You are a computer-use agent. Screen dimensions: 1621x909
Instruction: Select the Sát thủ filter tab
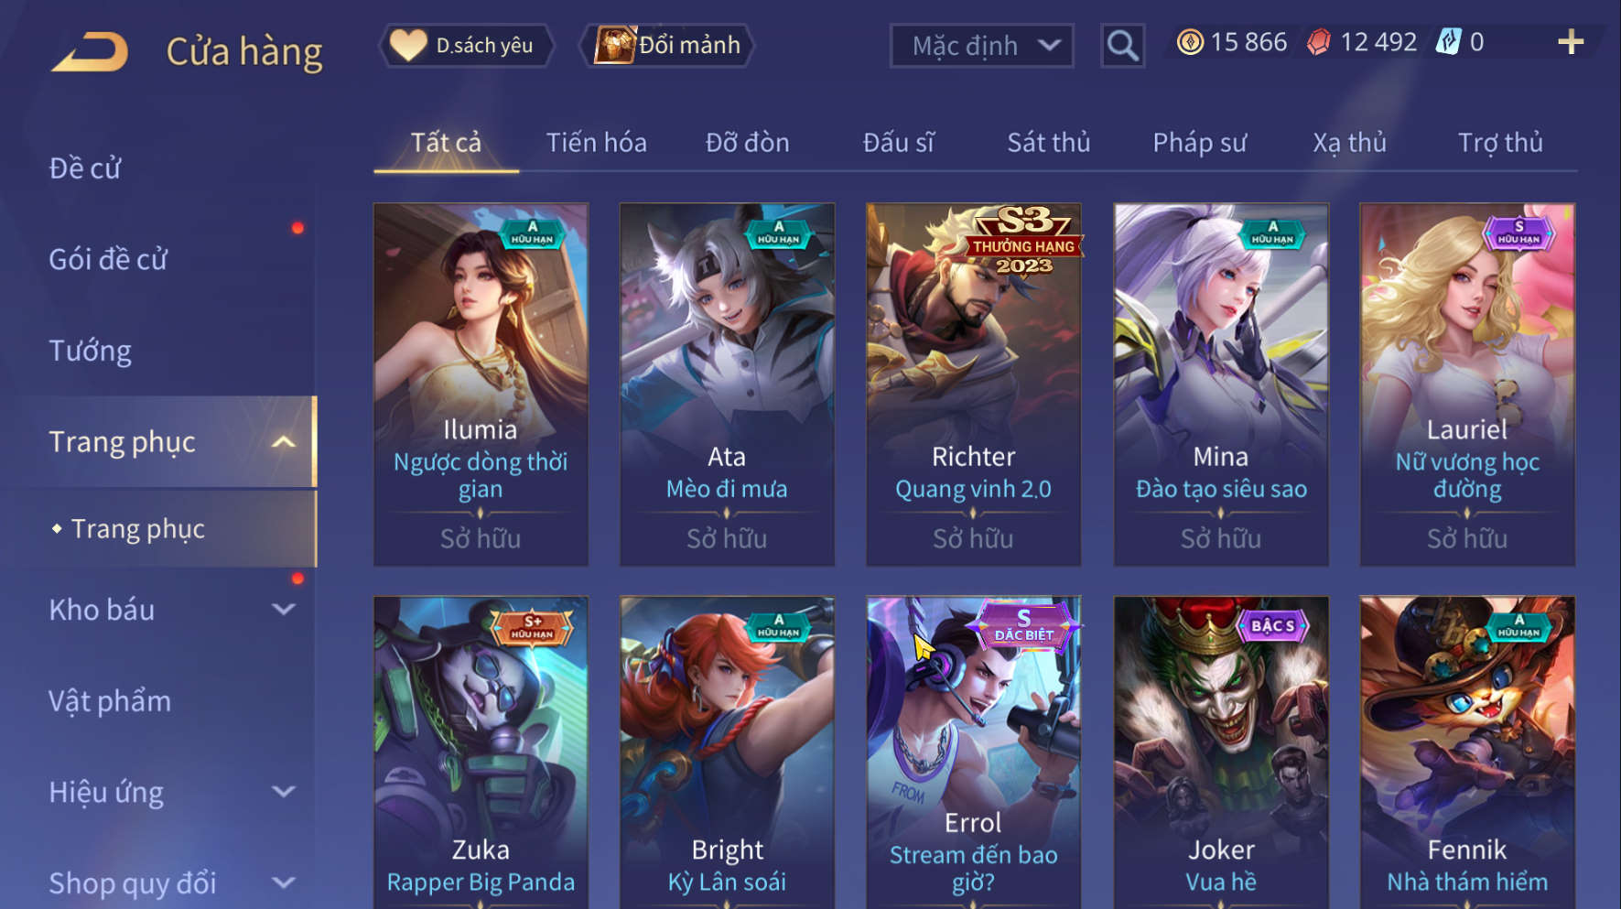click(x=1049, y=143)
